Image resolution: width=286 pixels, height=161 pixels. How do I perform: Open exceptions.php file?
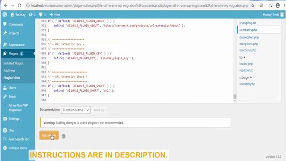(248, 44)
